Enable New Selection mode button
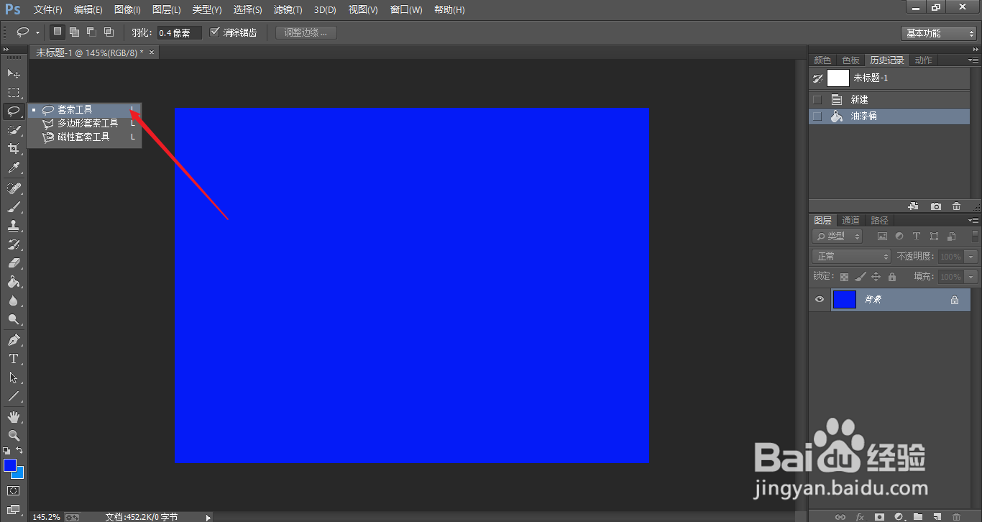The width and height of the screenshot is (982, 522). (58, 32)
